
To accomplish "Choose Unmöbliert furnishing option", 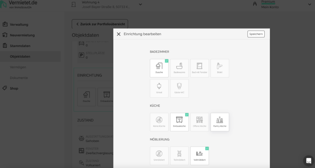I will click(159, 156).
